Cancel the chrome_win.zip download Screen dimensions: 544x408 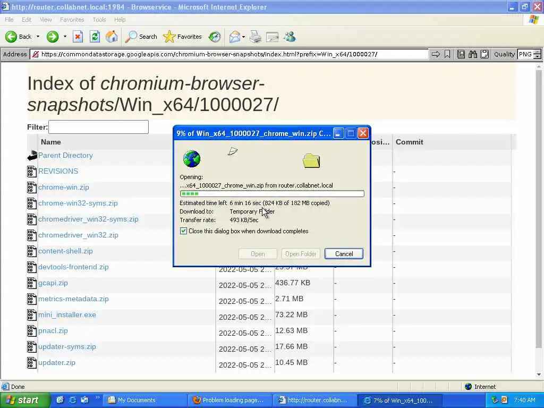[x=344, y=254]
